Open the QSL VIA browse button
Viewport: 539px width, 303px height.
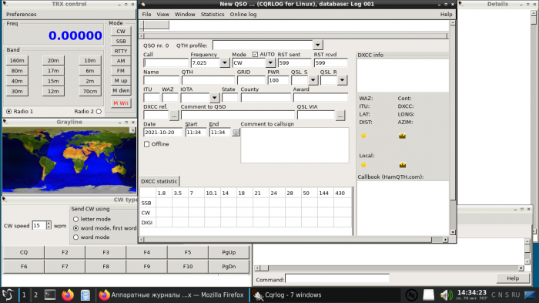pos(340,116)
